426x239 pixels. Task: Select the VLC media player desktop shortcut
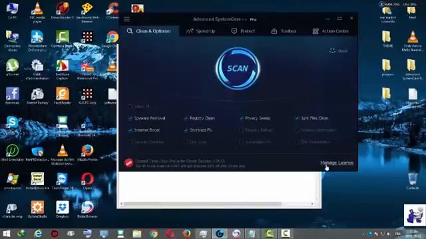37,12
